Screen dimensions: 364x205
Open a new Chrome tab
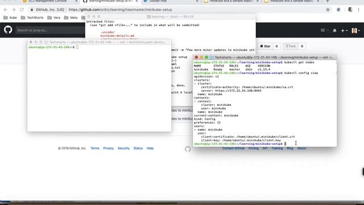point(328,1)
